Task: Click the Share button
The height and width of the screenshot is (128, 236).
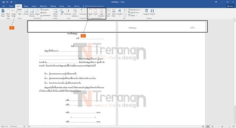Action: click(230, 6)
